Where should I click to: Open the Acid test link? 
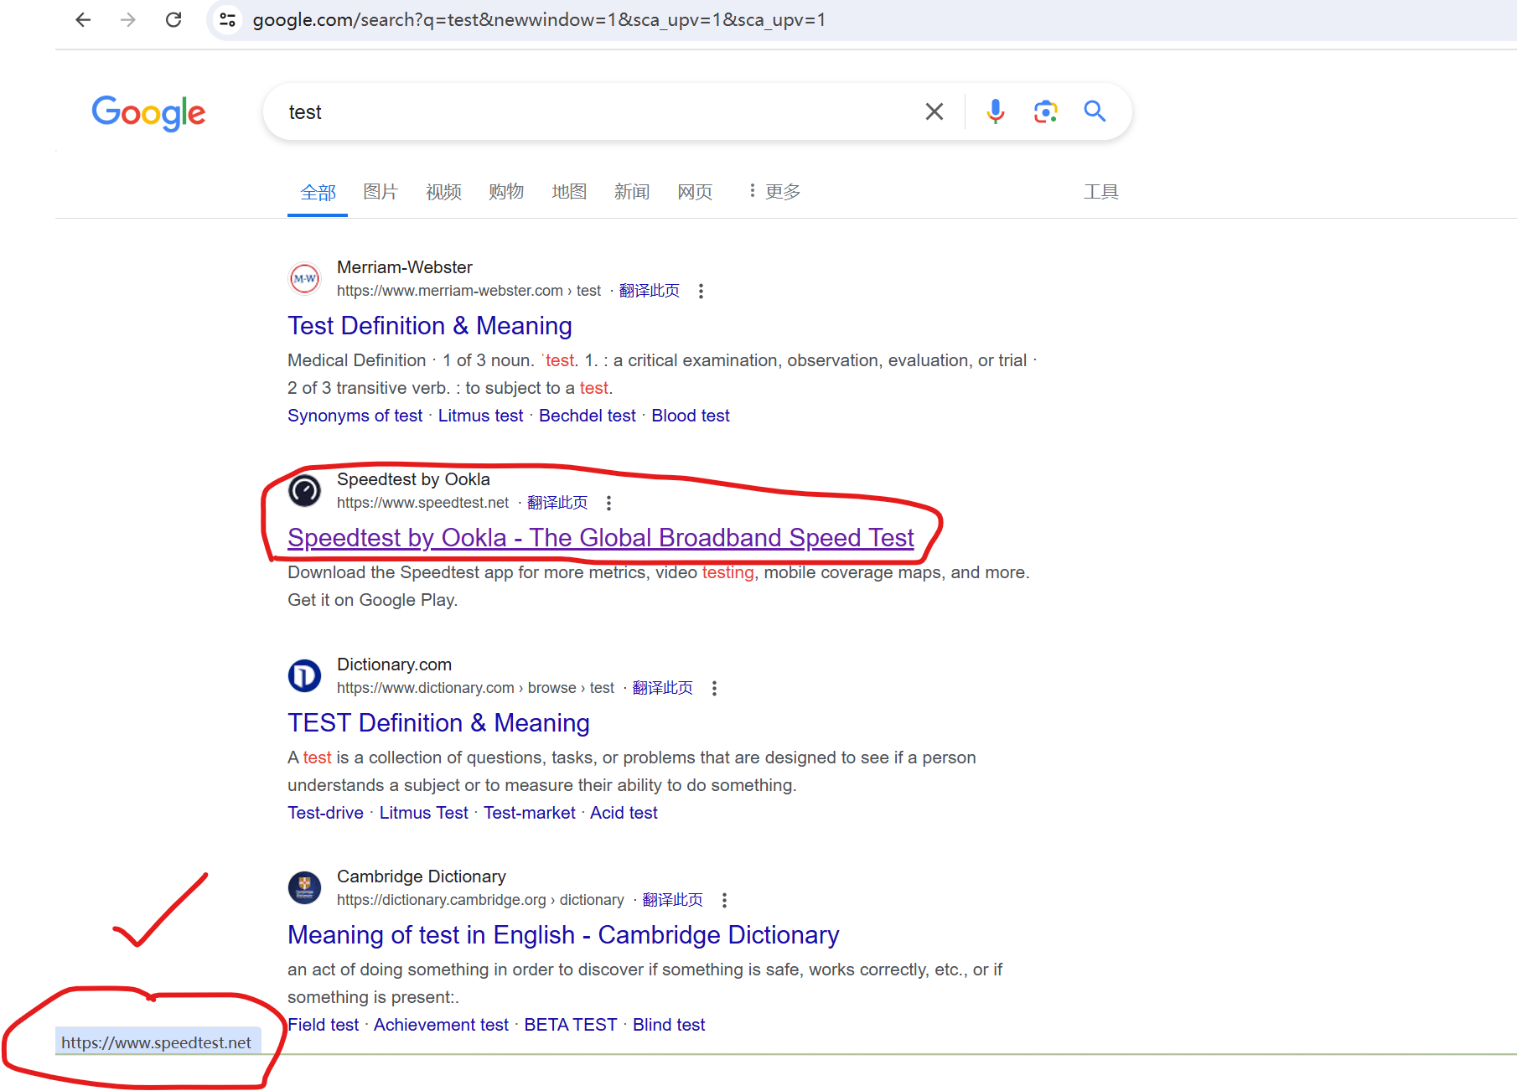(624, 813)
